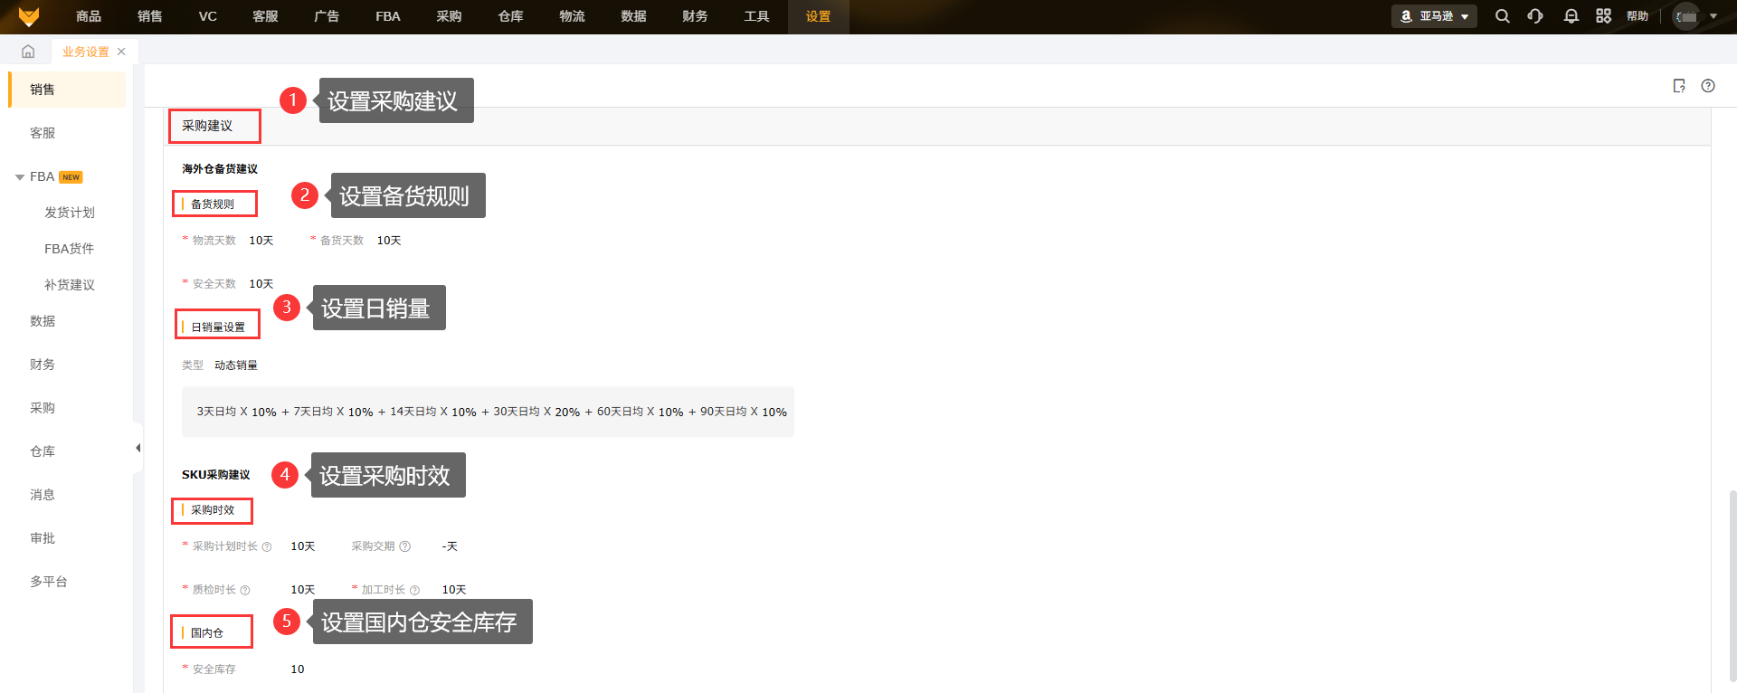Click the document help icon above content
The height and width of the screenshot is (693, 1737).
(1679, 86)
